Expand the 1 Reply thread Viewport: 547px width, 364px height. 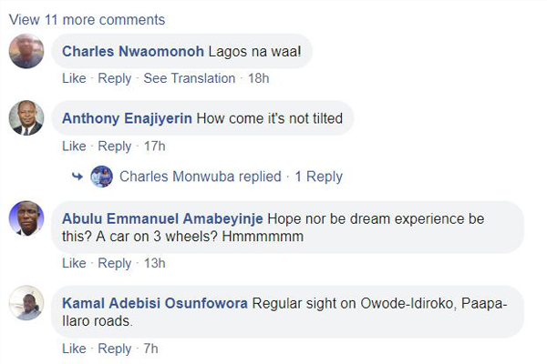tap(318, 177)
